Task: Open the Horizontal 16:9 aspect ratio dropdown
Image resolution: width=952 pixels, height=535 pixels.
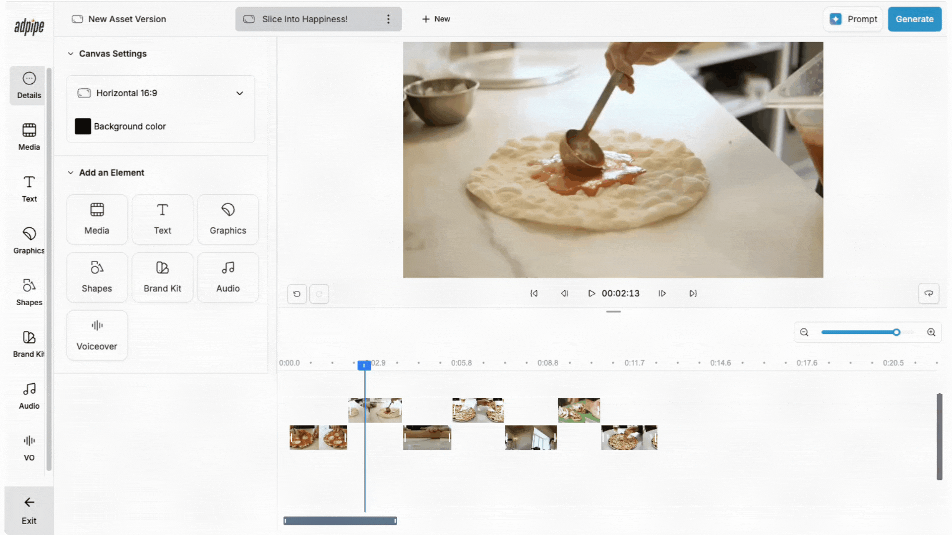Action: point(161,93)
